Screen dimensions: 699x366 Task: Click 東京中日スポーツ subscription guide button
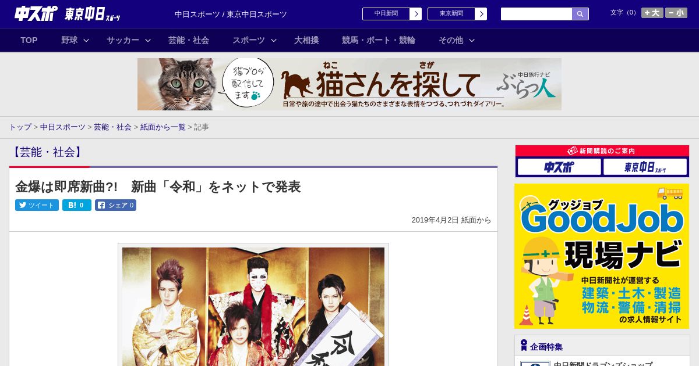tap(645, 167)
